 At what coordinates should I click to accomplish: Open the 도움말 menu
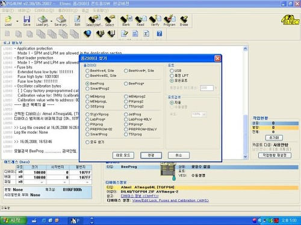(101, 10)
